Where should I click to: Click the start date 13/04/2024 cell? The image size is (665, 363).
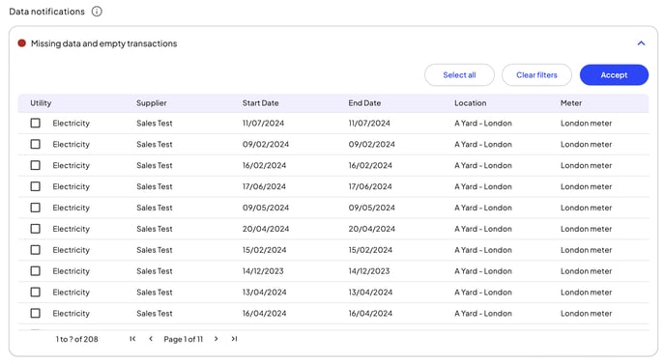(x=264, y=293)
